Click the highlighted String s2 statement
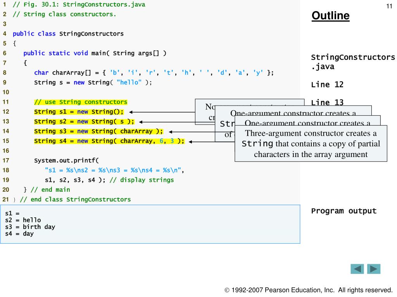This screenshot has width=397, height=297. click(84, 121)
